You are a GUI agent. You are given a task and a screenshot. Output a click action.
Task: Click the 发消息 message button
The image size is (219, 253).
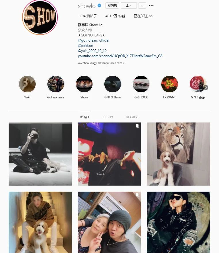point(112,5)
